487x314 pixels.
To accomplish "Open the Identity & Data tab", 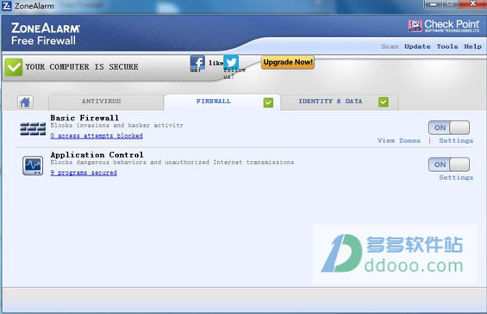I will (340, 102).
